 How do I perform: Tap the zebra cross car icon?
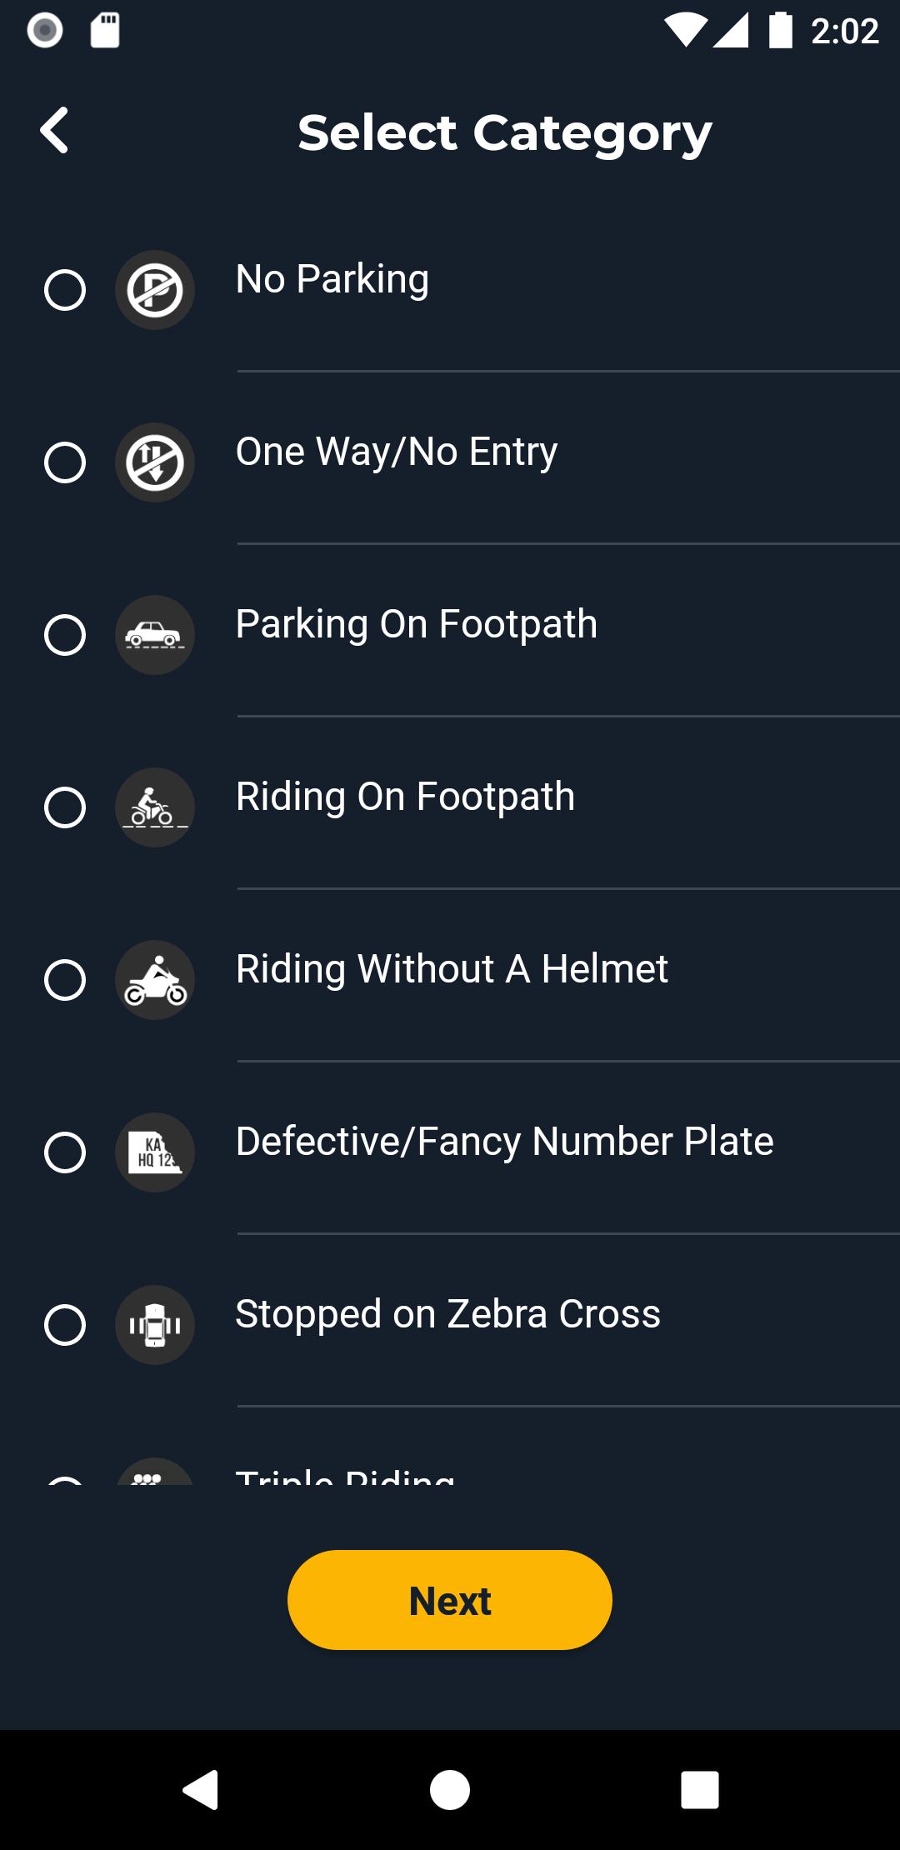[155, 1325]
